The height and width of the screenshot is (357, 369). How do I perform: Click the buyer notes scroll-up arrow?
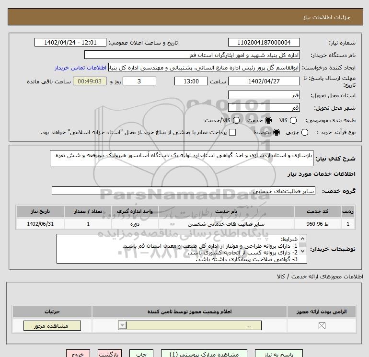tap(303, 239)
